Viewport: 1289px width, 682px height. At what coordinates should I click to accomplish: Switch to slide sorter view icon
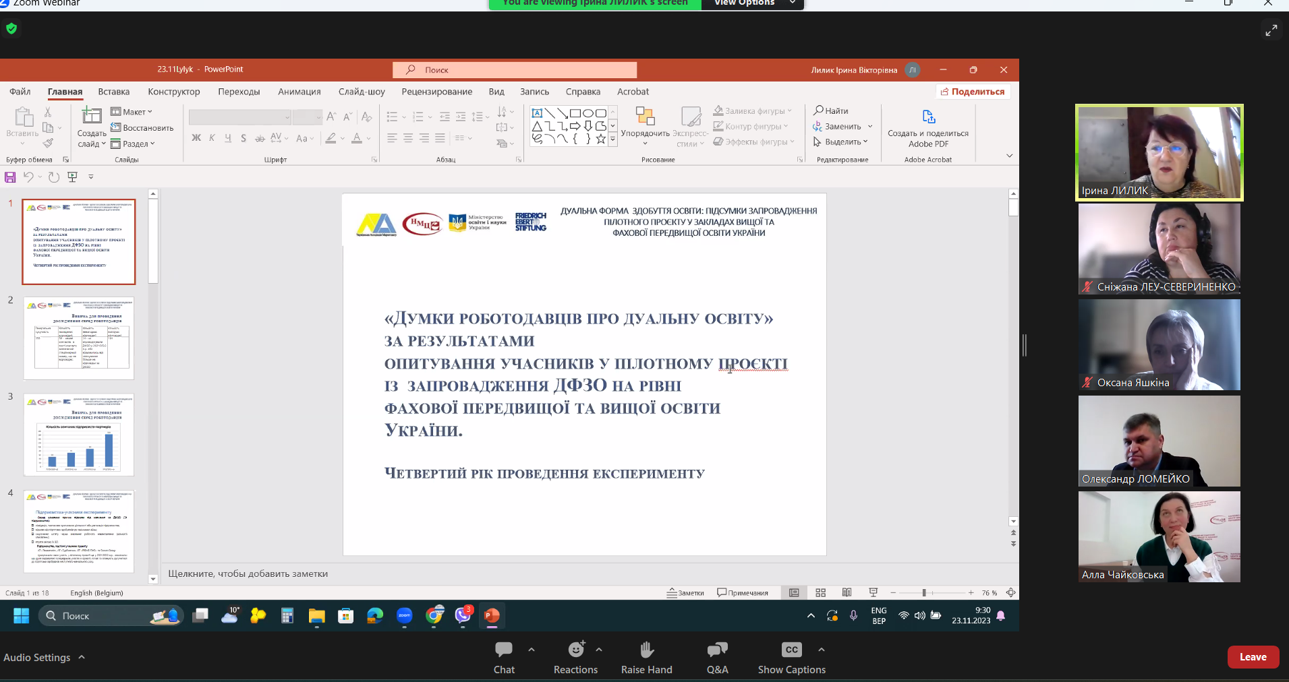click(820, 593)
